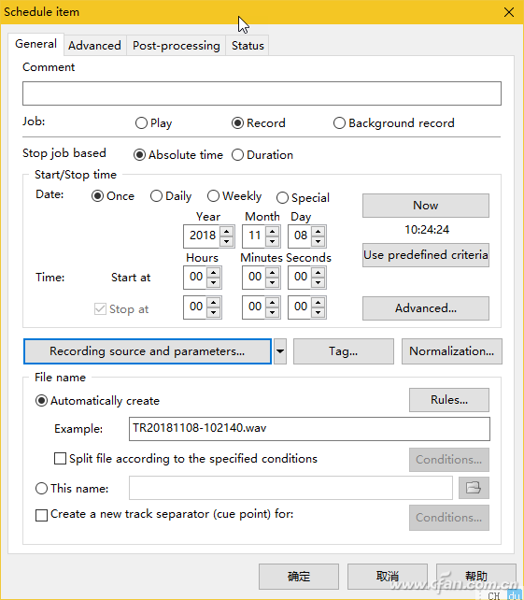Open Recording source and parameters
This screenshot has height=600, width=524.
148,351
